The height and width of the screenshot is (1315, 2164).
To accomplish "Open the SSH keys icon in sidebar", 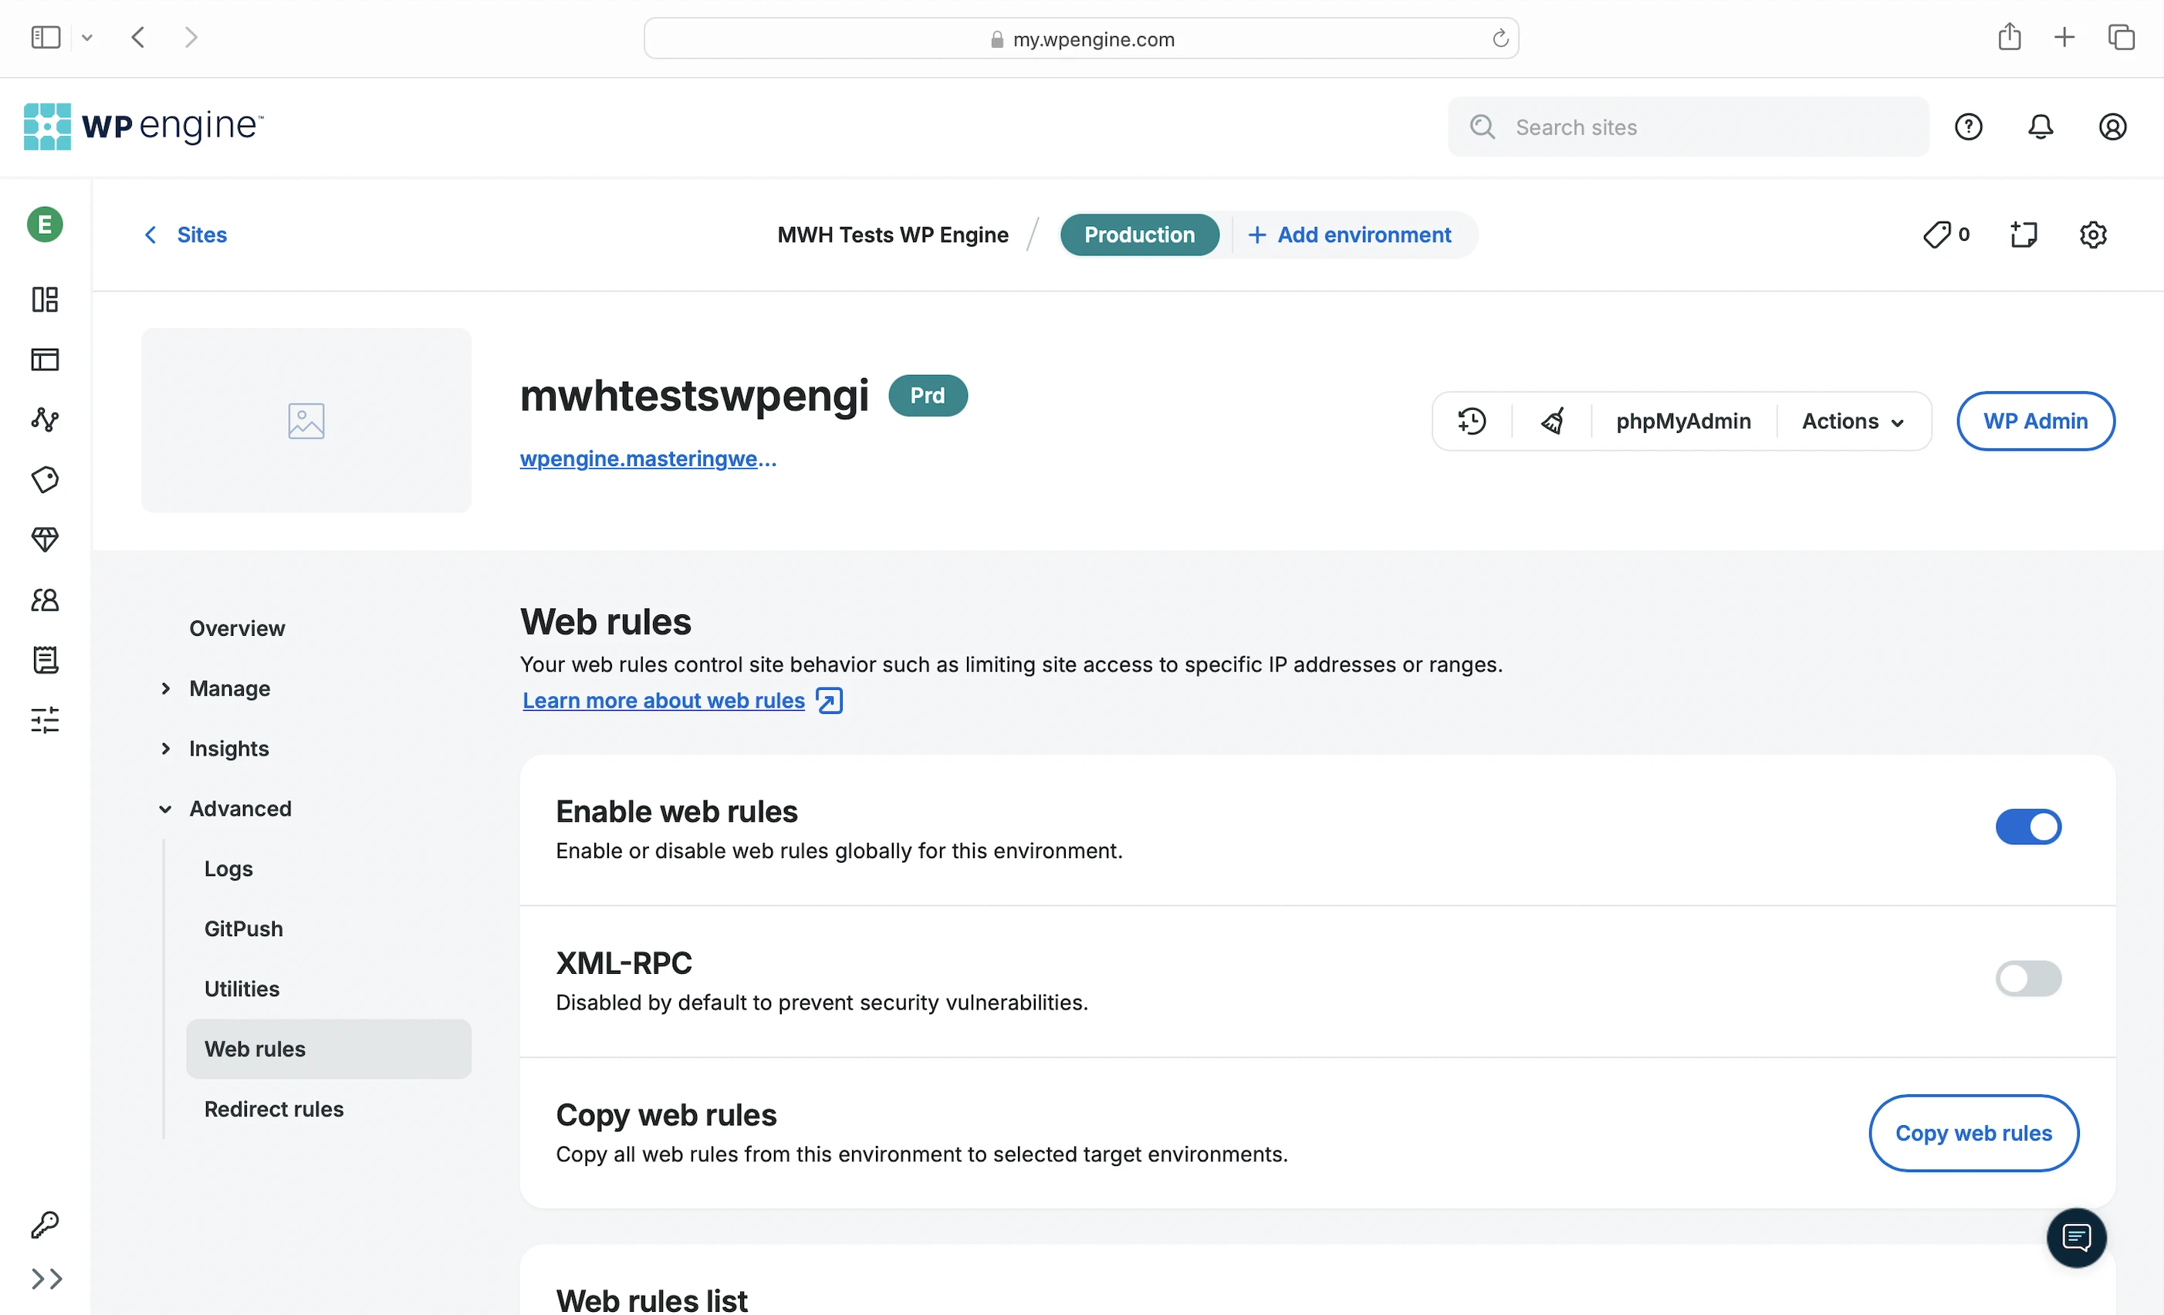I will pyautogui.click(x=45, y=1224).
